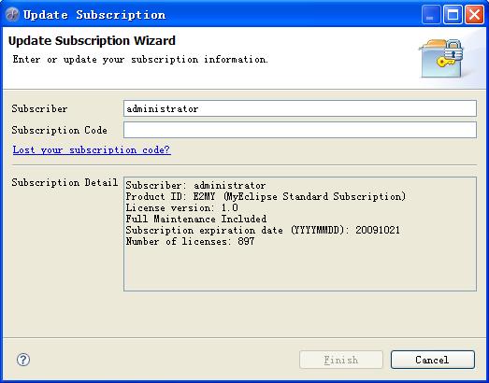This screenshot has width=489, height=383.
Task: Maximize the Update Subscription dialog
Action: [x=453, y=14]
